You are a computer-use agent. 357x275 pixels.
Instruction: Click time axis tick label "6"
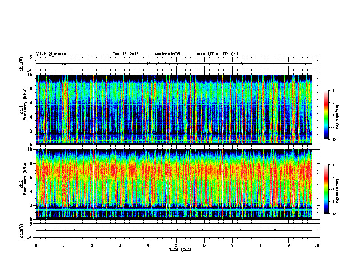205,245
